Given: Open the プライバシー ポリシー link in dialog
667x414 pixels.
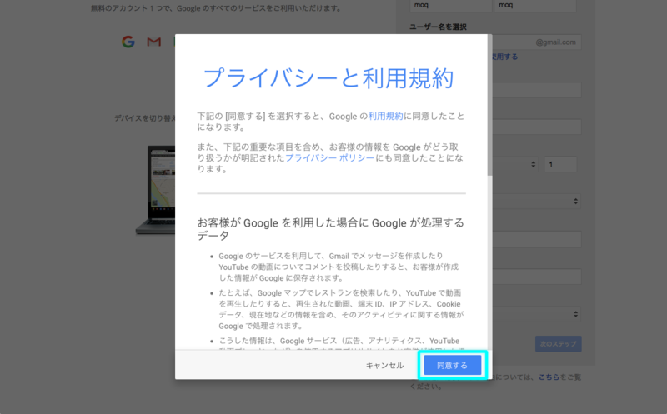Looking at the screenshot, I should tap(329, 157).
